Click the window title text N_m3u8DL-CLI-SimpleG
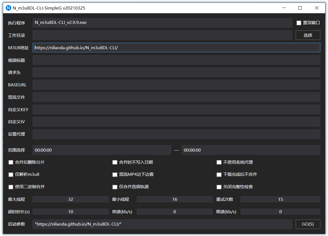Screen dimensions: 328x236 click(49, 8)
